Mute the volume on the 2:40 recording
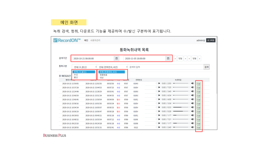Image resolution: width=270 pixels, height=151 pixels. (193, 128)
